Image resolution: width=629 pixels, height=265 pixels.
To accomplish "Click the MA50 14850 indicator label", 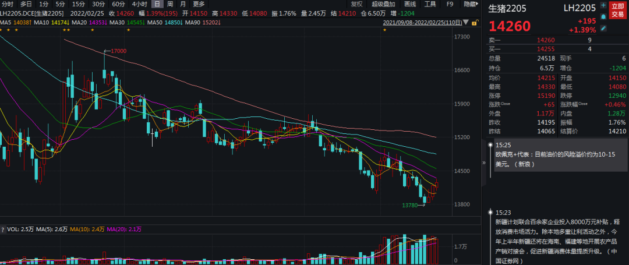I will pyautogui.click(x=165, y=22).
